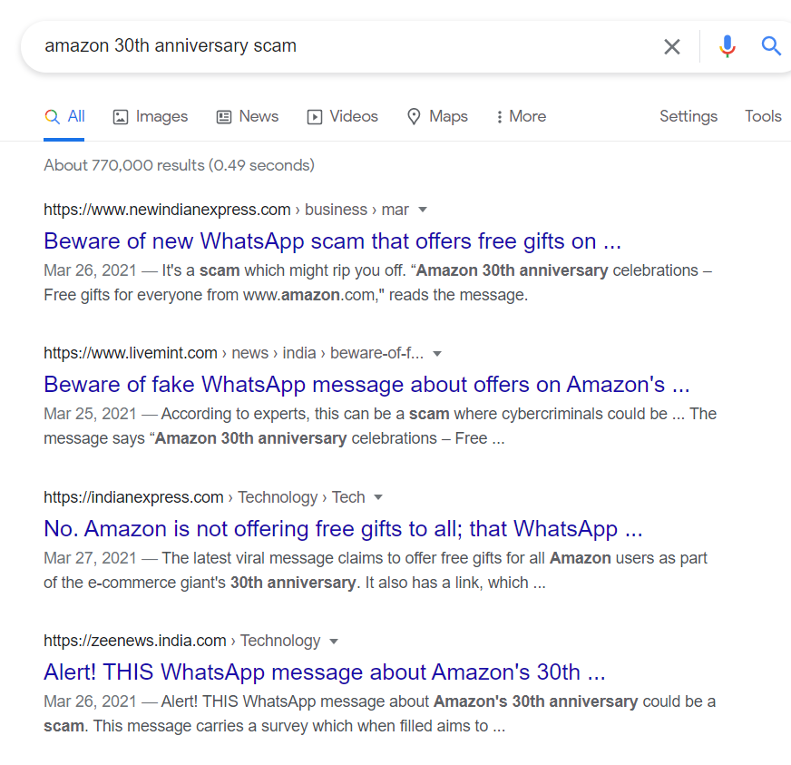Expand the livemint.com result dropdown arrow
This screenshot has width=791, height=765.
coord(437,354)
